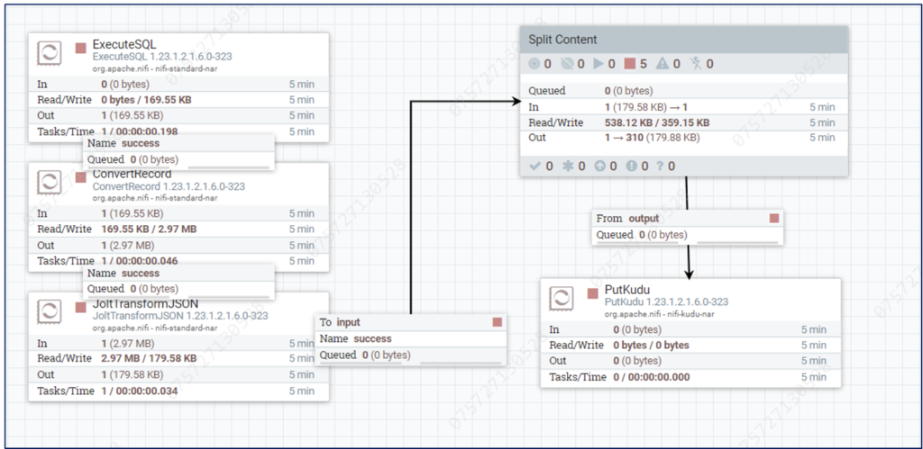Click Queued 0 (0 bytes) on From output connection
Screen dimensions: 923x449
tap(642, 235)
